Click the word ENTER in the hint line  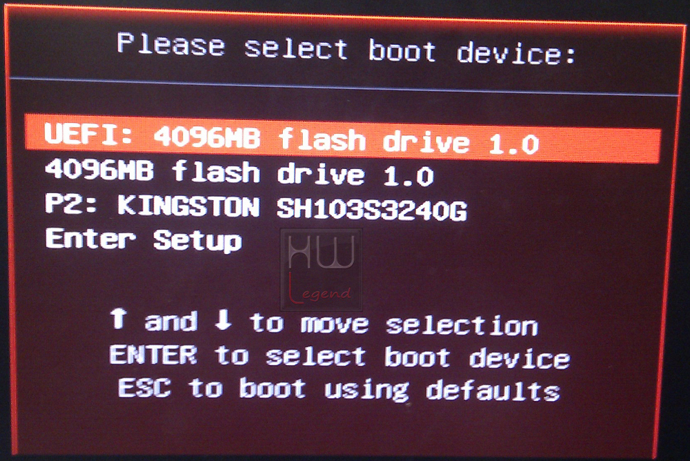coord(153,355)
